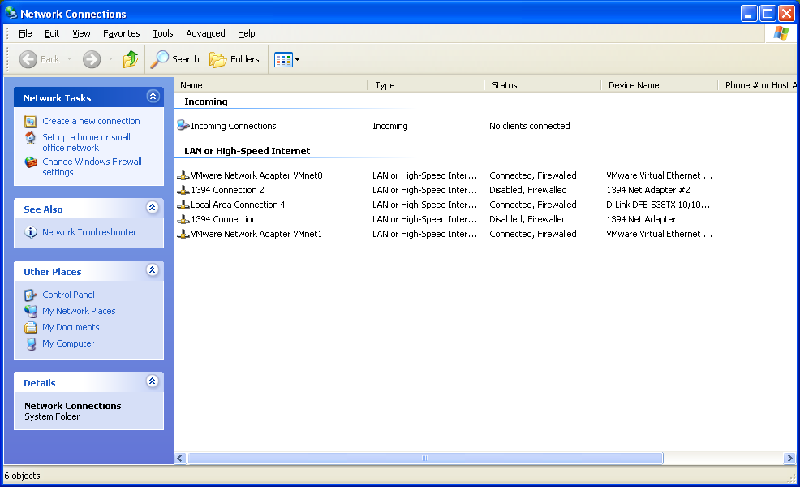The height and width of the screenshot is (487, 800).
Task: Go to My Network Places link
Action: click(x=79, y=311)
